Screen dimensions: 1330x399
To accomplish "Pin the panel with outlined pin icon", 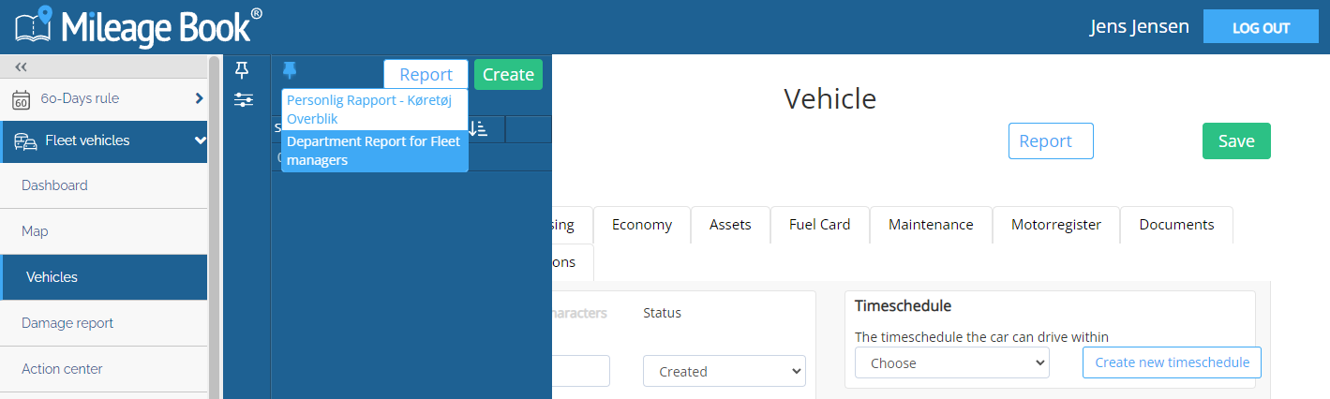I will tap(243, 69).
